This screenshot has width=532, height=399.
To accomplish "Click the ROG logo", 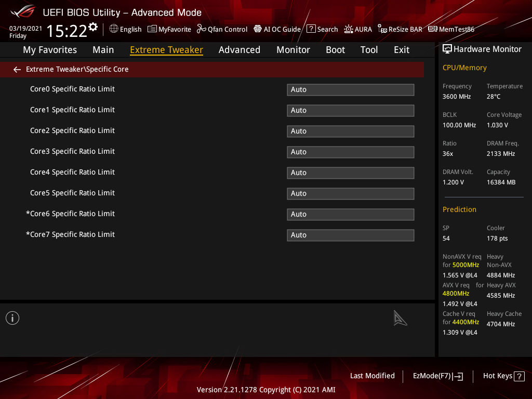I will (23, 12).
